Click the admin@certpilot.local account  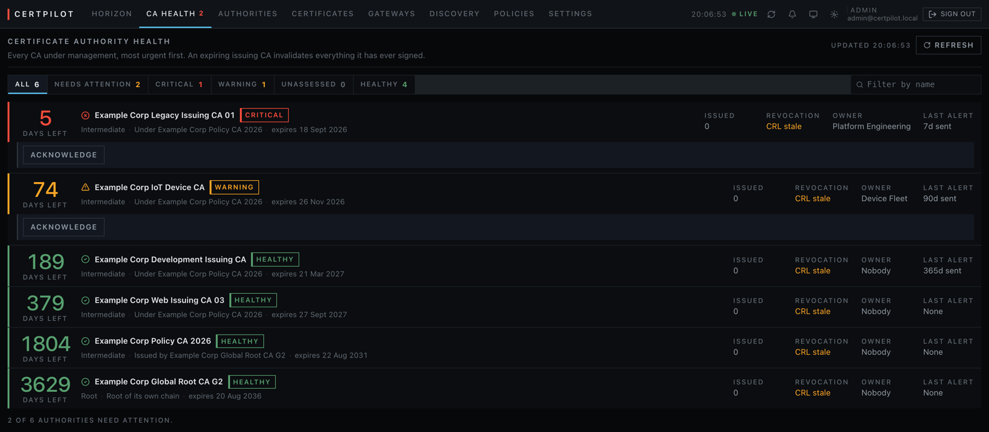click(x=882, y=19)
